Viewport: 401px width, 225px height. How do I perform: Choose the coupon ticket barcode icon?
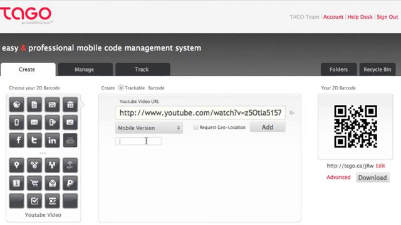pos(53,201)
